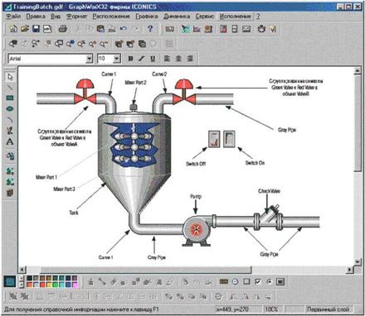Open the Arial font name dropdown
Viewport: 365px width, 316px height.
click(x=89, y=59)
